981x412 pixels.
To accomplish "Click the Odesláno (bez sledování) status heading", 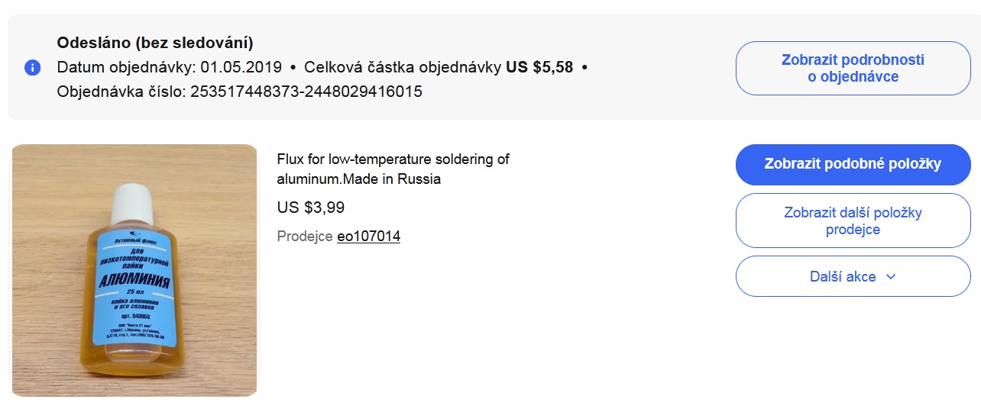I will click(155, 43).
